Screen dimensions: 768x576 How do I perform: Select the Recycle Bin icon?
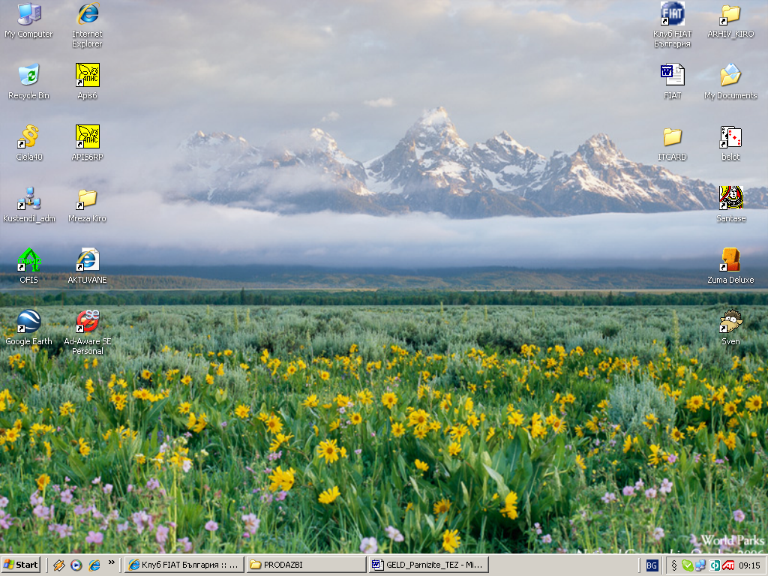point(28,76)
